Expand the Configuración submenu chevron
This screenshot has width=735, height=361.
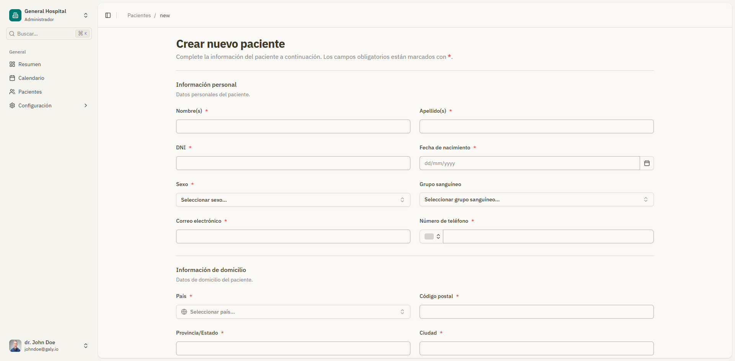85,105
